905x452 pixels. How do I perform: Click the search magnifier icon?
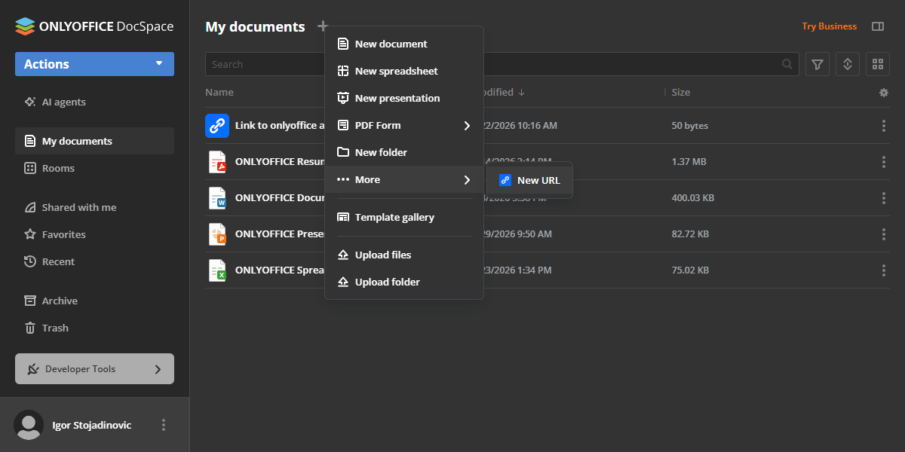point(787,64)
